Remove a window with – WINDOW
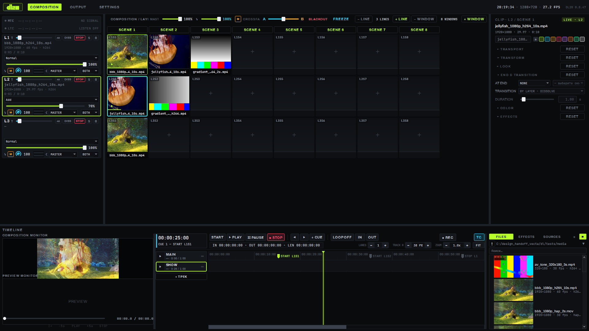 [424, 19]
